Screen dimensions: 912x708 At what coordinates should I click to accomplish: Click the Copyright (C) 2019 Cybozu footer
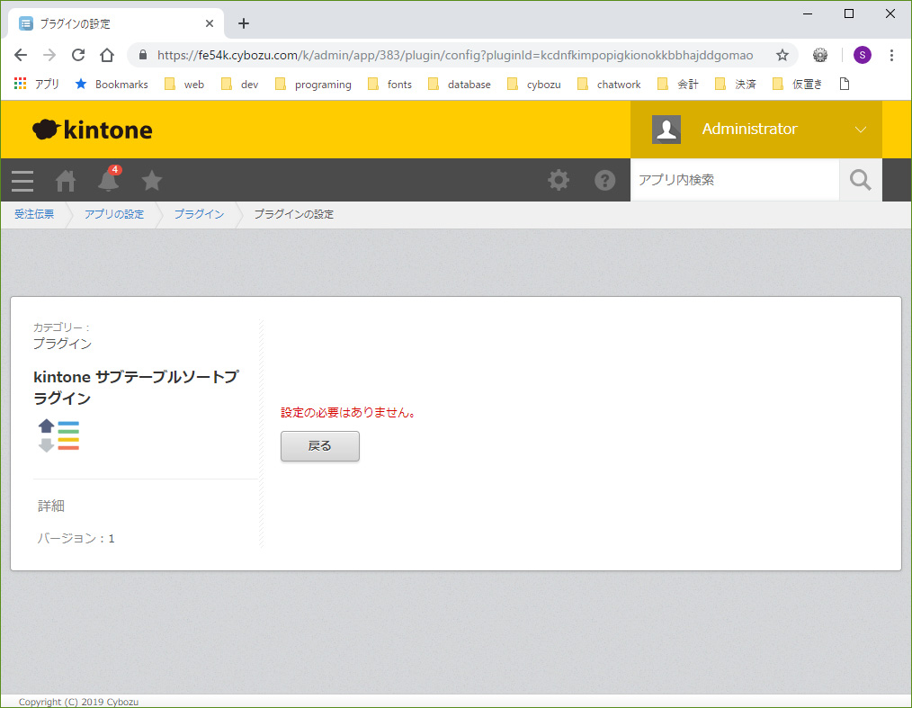click(x=78, y=702)
